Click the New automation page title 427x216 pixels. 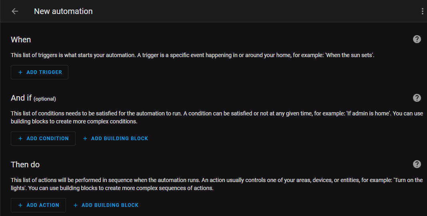click(x=63, y=11)
